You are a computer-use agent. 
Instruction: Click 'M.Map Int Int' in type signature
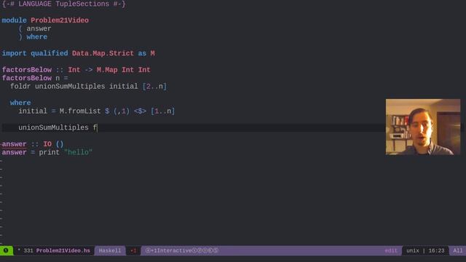[x=124, y=70]
